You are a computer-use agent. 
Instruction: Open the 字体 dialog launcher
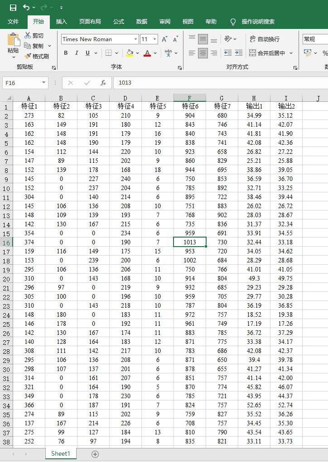click(x=180, y=68)
